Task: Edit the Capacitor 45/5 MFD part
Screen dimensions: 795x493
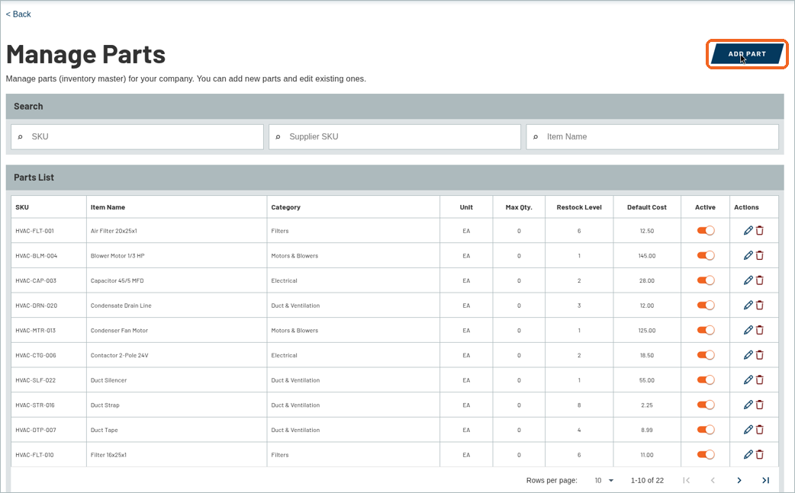Action: [748, 280]
